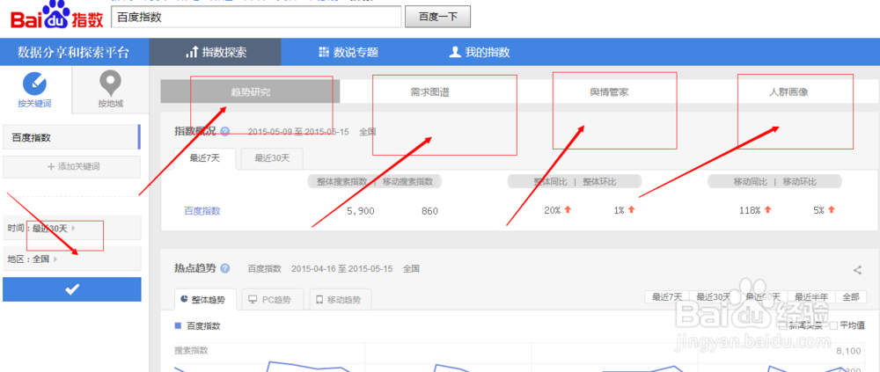Select 最近30天 tab in 指数概况
The width and height of the screenshot is (880, 372).
(x=272, y=158)
